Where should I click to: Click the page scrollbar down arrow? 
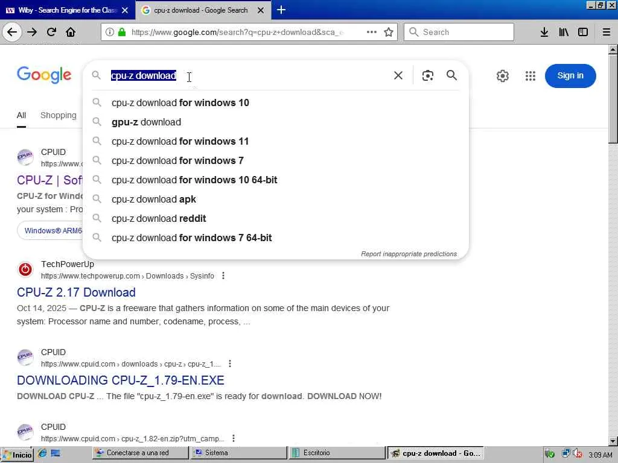tap(613, 441)
